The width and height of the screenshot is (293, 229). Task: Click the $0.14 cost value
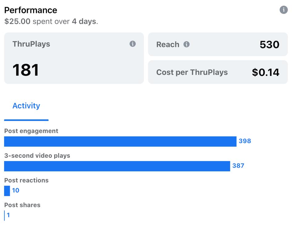[265, 72]
